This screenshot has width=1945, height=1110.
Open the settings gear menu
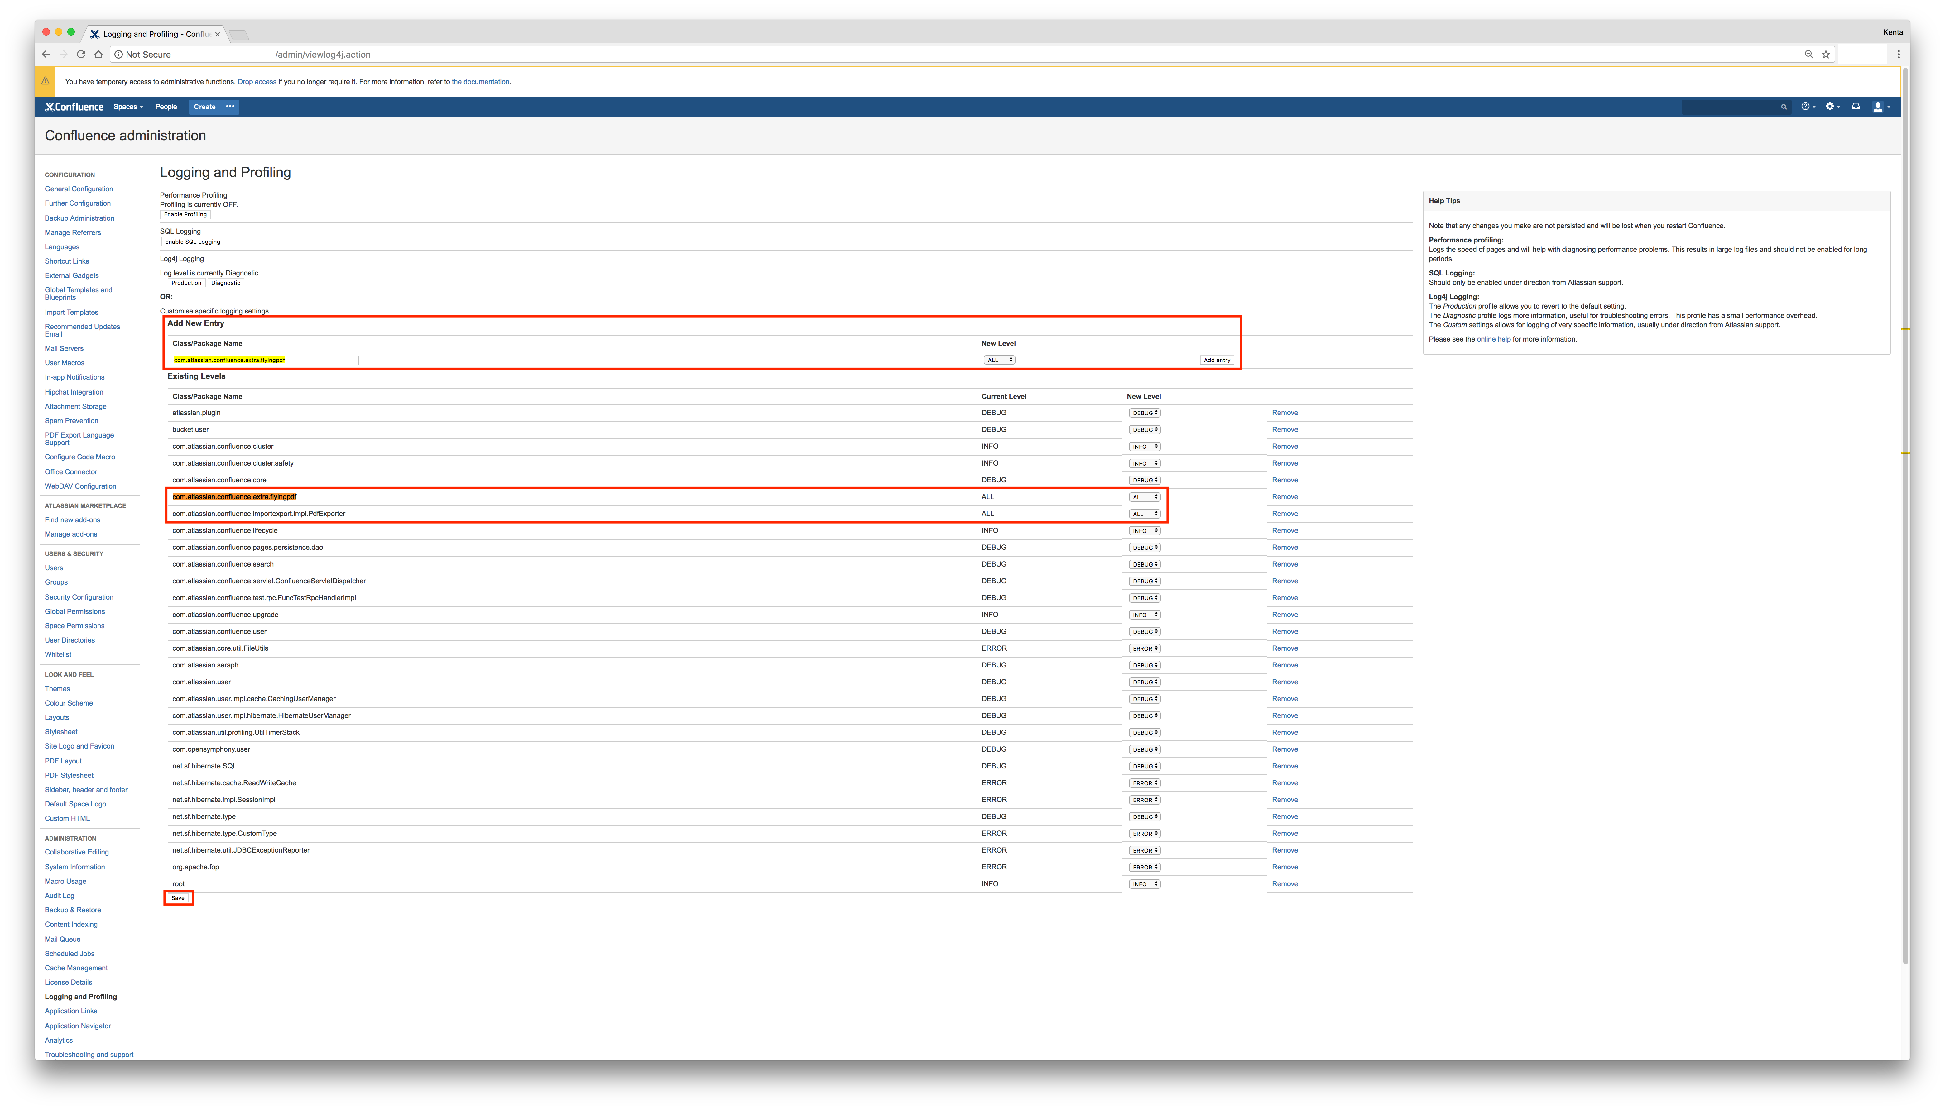[x=1832, y=107]
